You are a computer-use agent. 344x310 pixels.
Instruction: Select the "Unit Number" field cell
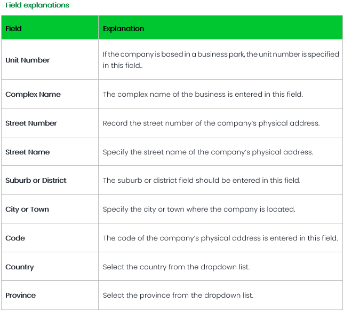click(x=28, y=60)
